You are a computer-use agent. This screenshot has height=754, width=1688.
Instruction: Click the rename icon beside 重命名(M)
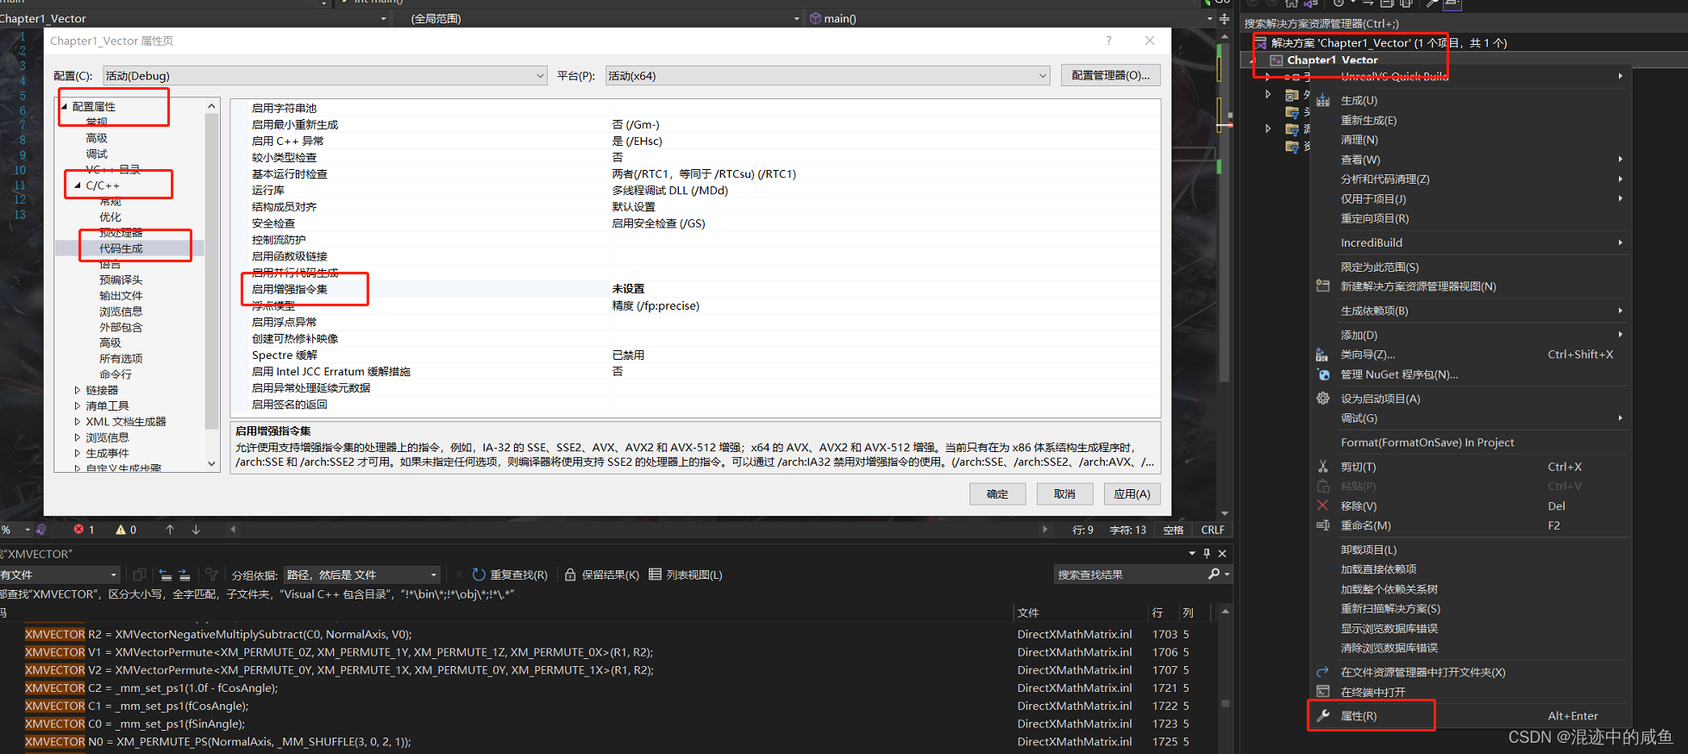1322,525
